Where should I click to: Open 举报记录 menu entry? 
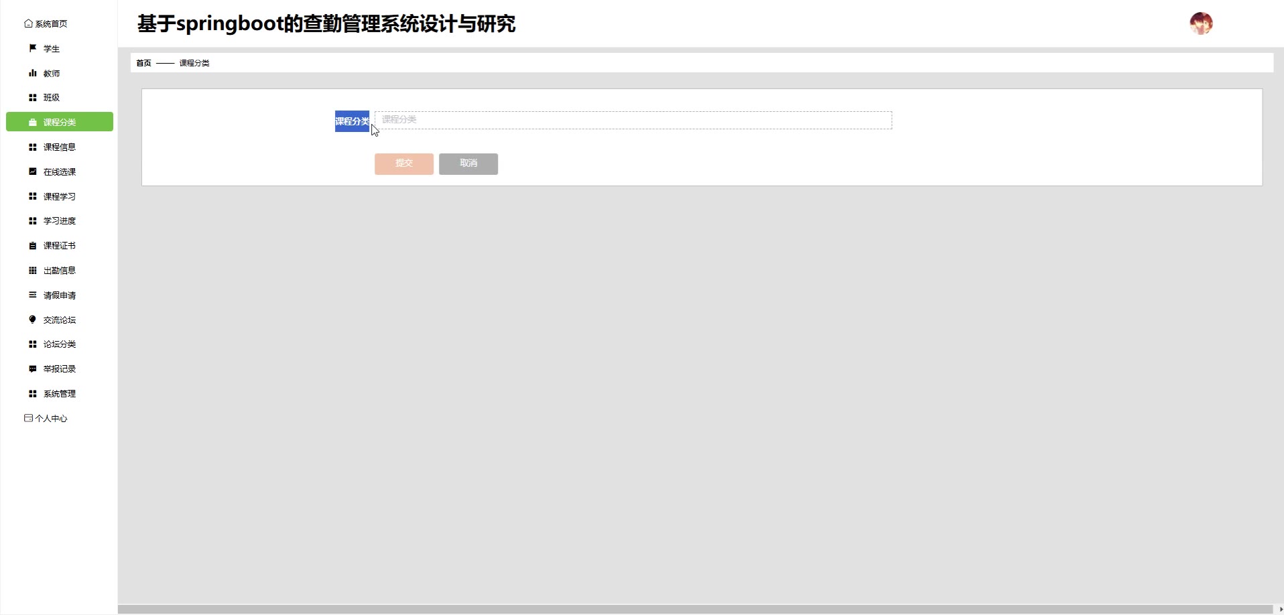(x=60, y=369)
